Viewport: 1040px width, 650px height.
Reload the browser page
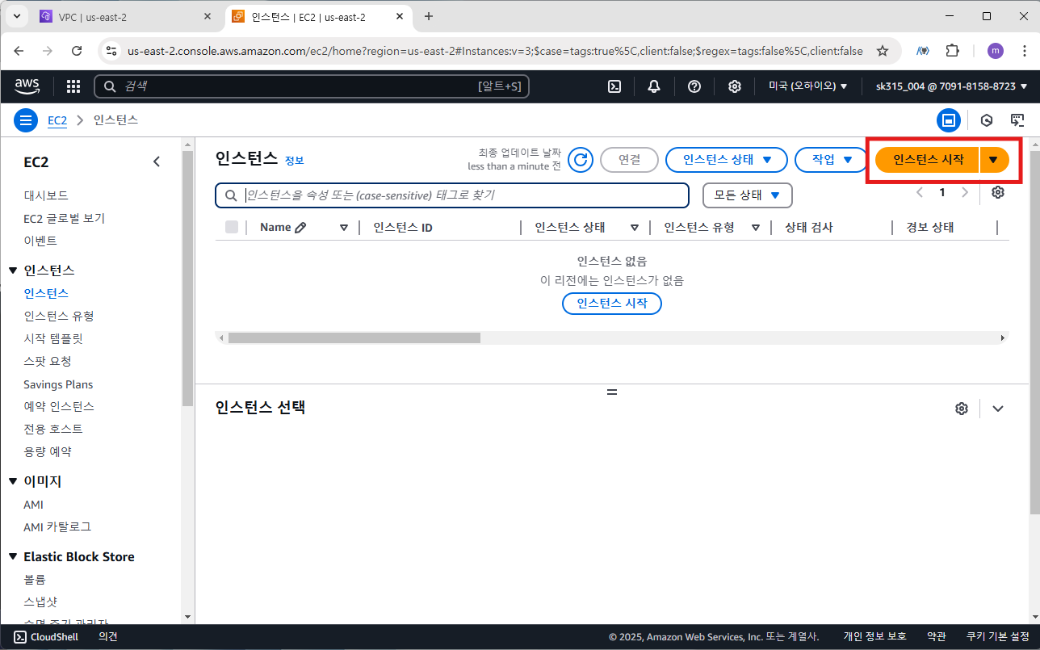pyautogui.click(x=77, y=51)
